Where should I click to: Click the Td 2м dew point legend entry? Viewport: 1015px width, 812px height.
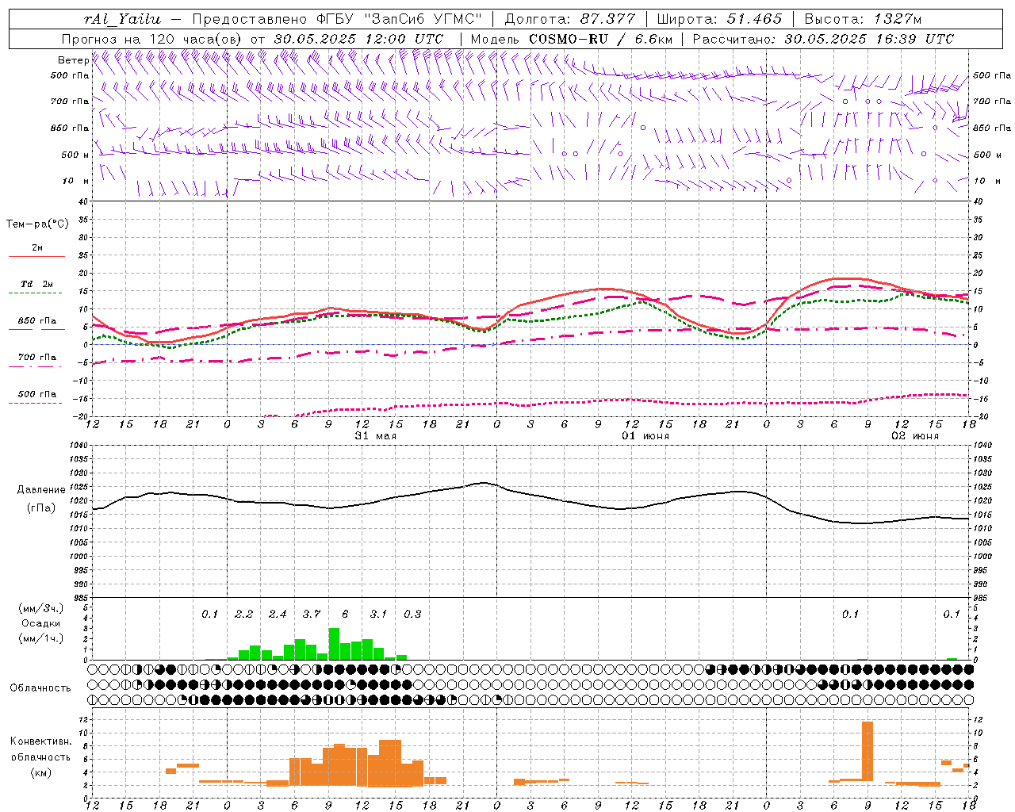coord(37,284)
